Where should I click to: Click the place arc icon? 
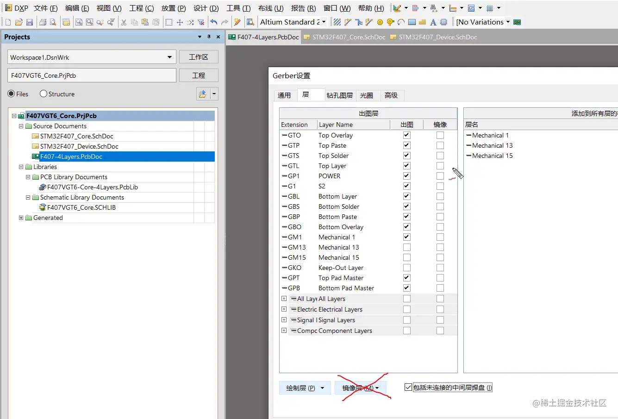coord(401,22)
